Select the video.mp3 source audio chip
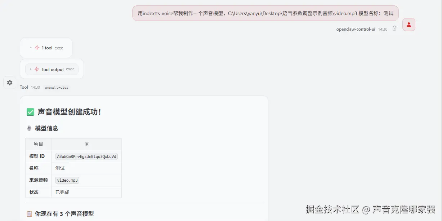This screenshot has height=221, width=442. tap(67, 180)
